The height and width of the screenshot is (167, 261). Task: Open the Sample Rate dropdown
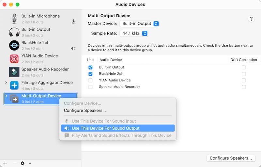click(x=134, y=33)
